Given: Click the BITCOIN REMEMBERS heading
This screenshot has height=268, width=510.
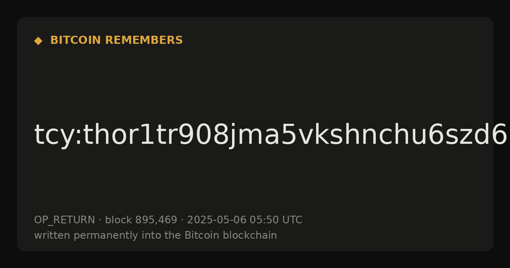Looking at the screenshot, I should click(x=116, y=40).
